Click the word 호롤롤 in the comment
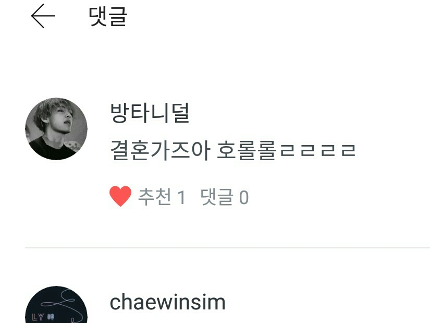This screenshot has width=430, height=323. [x=247, y=150]
